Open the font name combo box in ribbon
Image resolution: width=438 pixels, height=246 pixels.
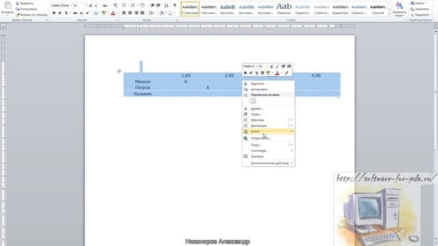[x=62, y=5]
